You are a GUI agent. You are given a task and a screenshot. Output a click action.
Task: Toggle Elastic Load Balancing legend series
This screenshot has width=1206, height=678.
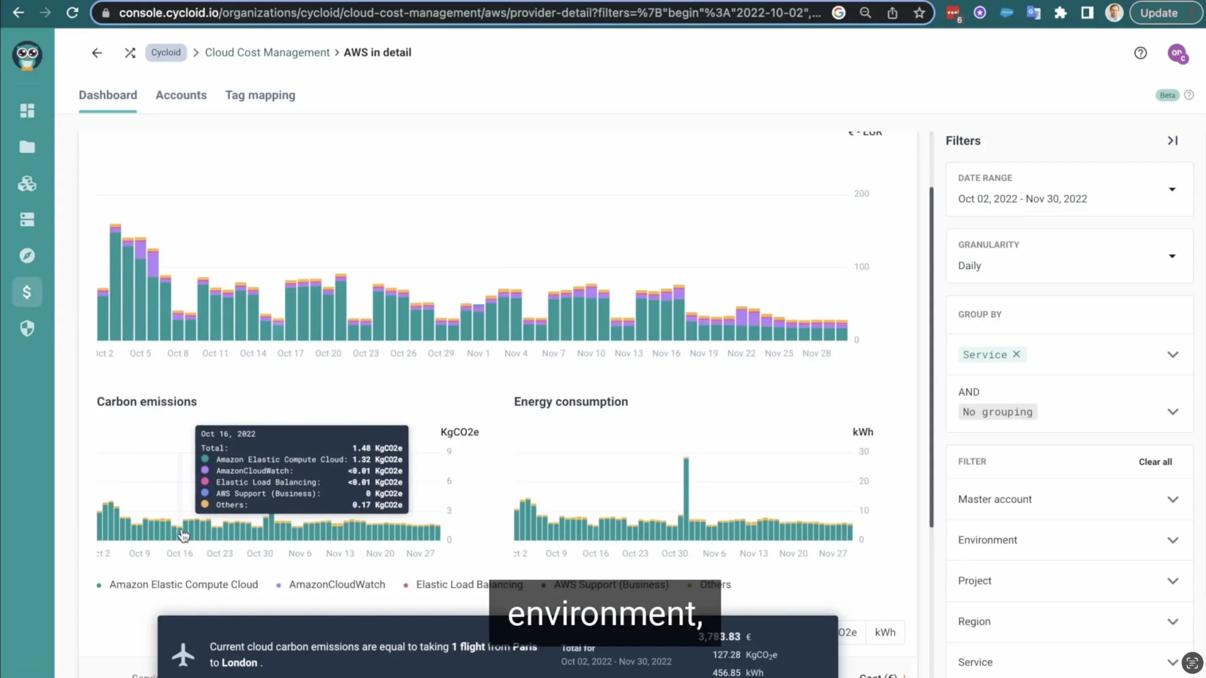(463, 584)
